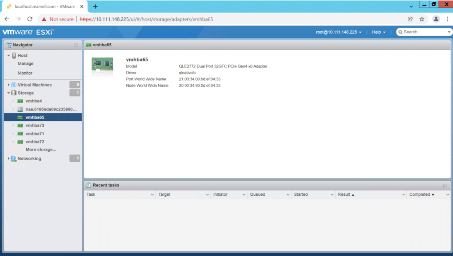Go forward in browser history

point(18,19)
